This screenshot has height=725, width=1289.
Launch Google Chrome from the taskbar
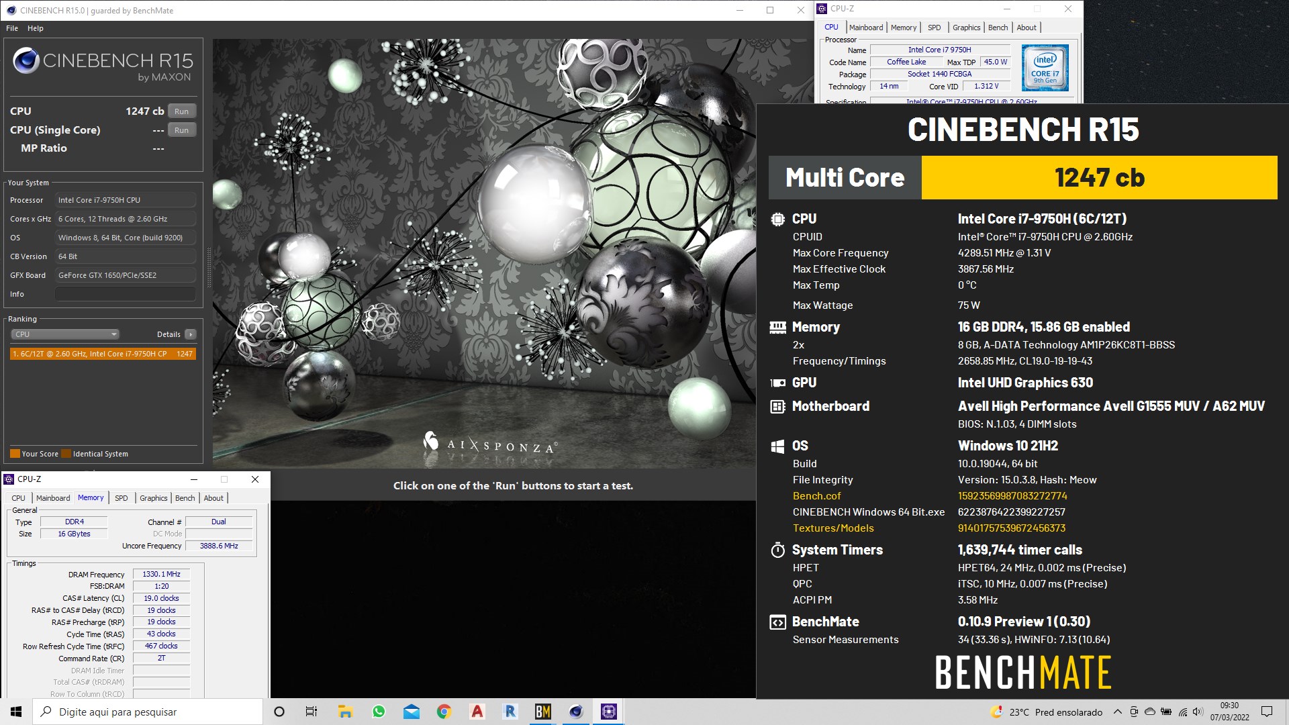pos(444,712)
